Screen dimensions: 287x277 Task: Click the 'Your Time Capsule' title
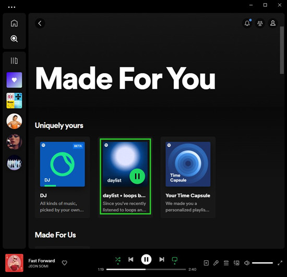point(188,195)
